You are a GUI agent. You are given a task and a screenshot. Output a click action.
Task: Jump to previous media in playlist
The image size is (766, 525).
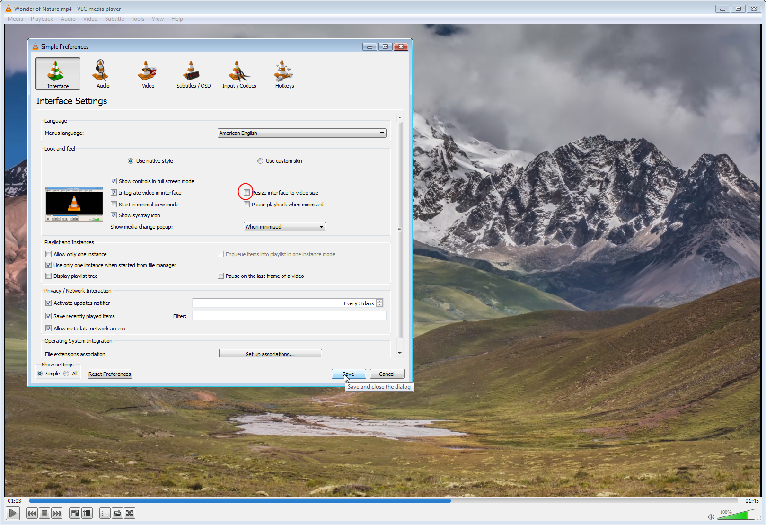pyautogui.click(x=32, y=513)
